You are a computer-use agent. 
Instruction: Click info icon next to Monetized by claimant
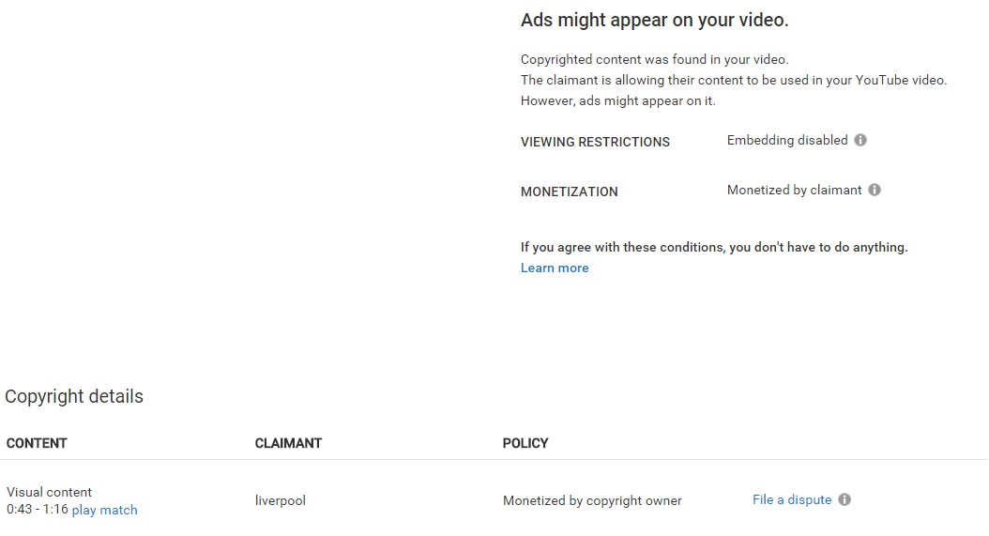(875, 190)
